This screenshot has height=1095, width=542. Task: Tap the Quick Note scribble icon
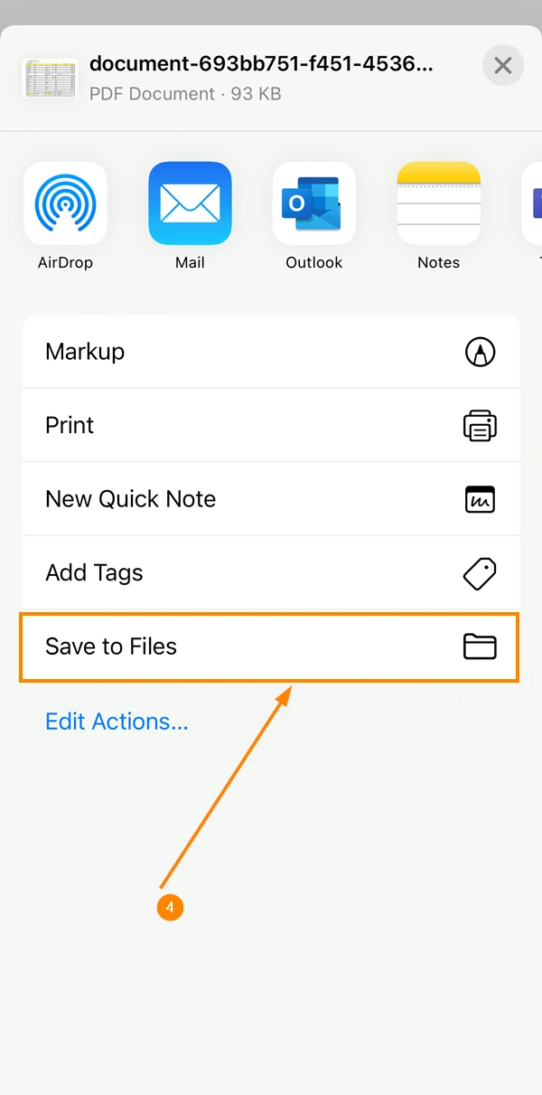coord(480,499)
